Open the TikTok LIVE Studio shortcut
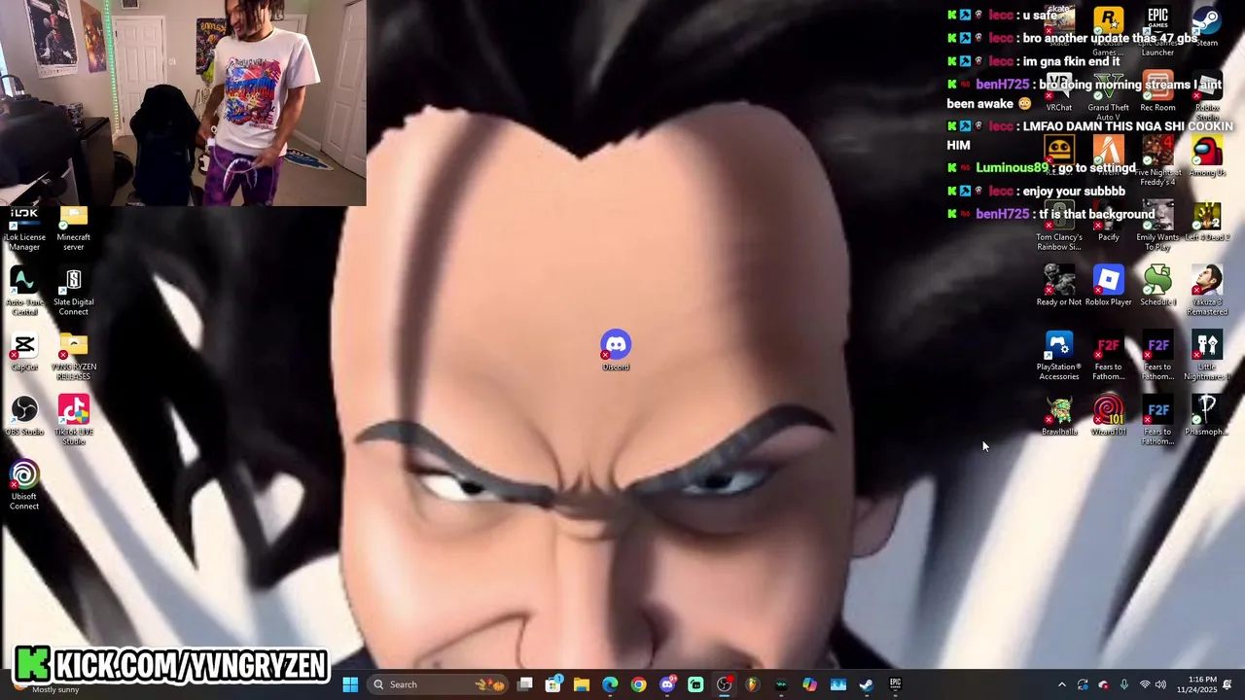Viewport: 1245px width, 700px height. tap(73, 421)
